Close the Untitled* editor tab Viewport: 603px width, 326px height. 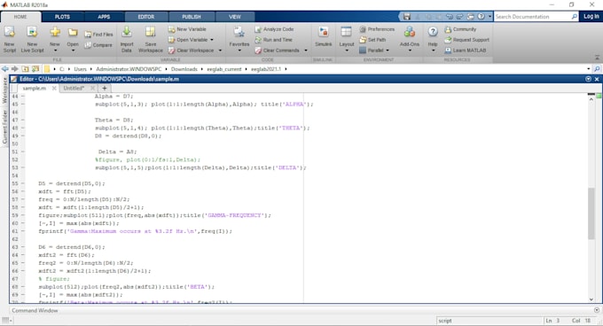(92, 88)
